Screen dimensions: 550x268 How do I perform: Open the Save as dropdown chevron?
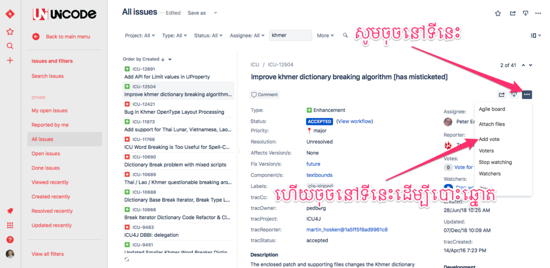coord(216,13)
